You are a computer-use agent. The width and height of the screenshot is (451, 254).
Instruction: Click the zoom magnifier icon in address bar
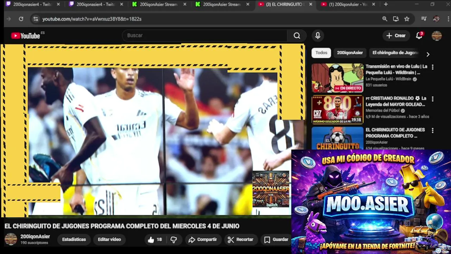385,19
